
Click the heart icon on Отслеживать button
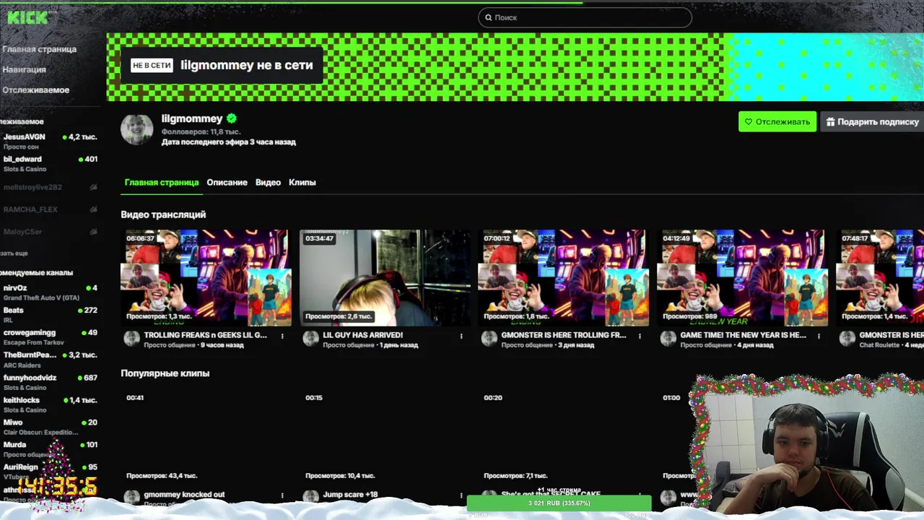click(749, 121)
